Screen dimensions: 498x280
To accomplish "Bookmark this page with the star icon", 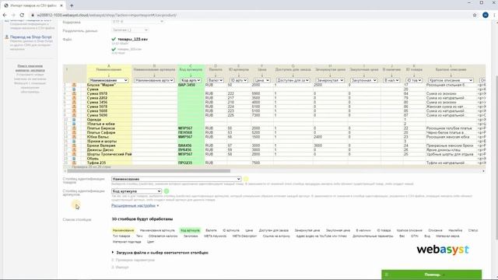I will tap(475, 15).
